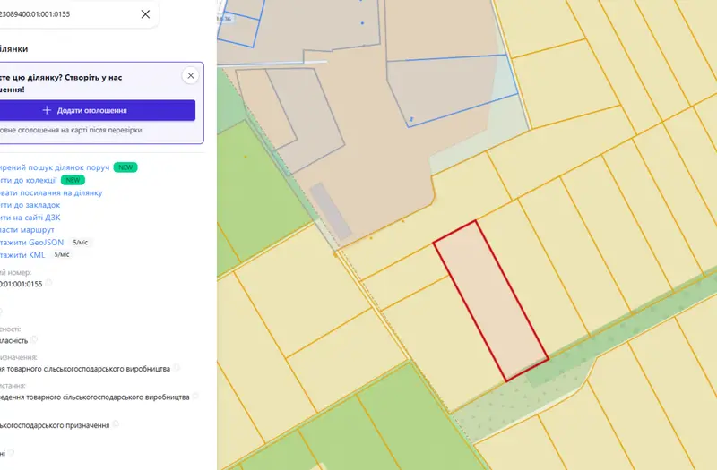
Task: Click the add to collection link
Action: point(29,181)
